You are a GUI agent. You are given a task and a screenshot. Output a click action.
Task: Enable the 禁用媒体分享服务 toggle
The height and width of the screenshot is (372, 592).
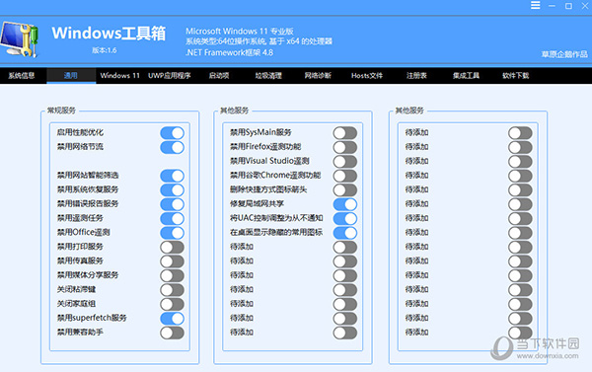click(172, 275)
